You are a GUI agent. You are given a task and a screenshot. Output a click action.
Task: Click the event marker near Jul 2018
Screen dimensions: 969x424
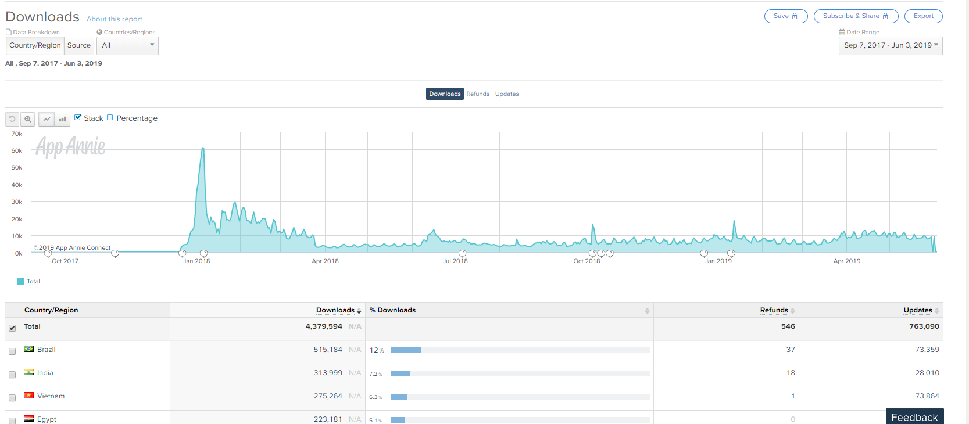(x=462, y=254)
